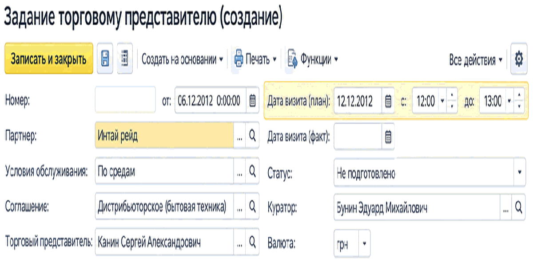The width and height of the screenshot is (533, 262).
Task: Click magnifier icon in Партнер field
Action: pos(252,136)
